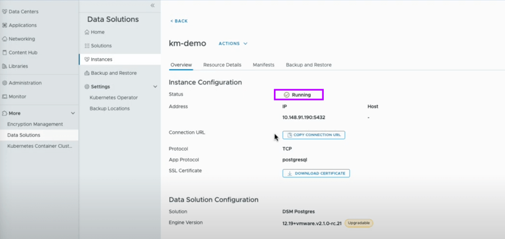Viewport: 505px width, 239px height.
Task: Click the Content Hub icon
Action: [4, 53]
